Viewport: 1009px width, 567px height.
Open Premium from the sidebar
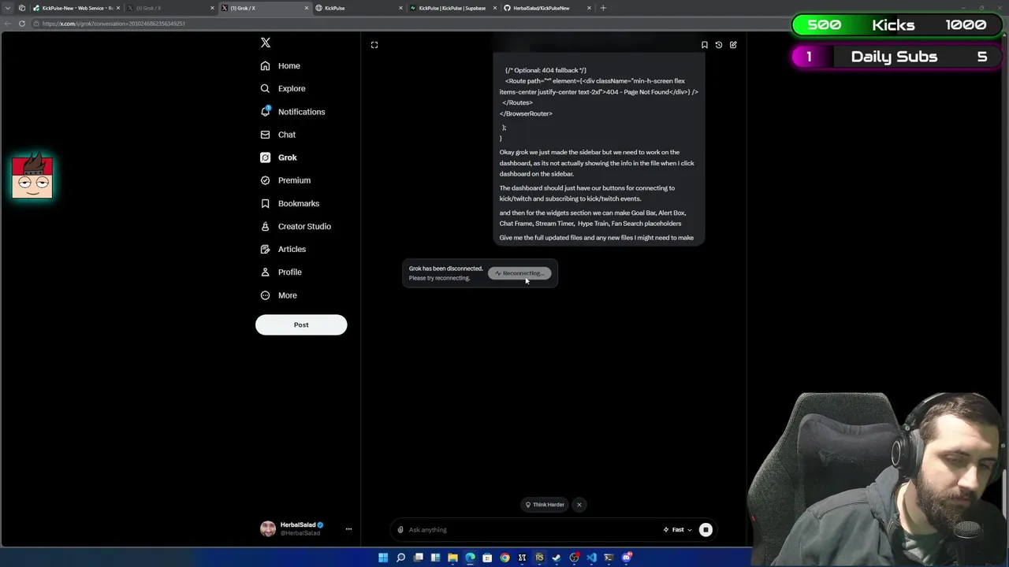pyautogui.click(x=285, y=180)
